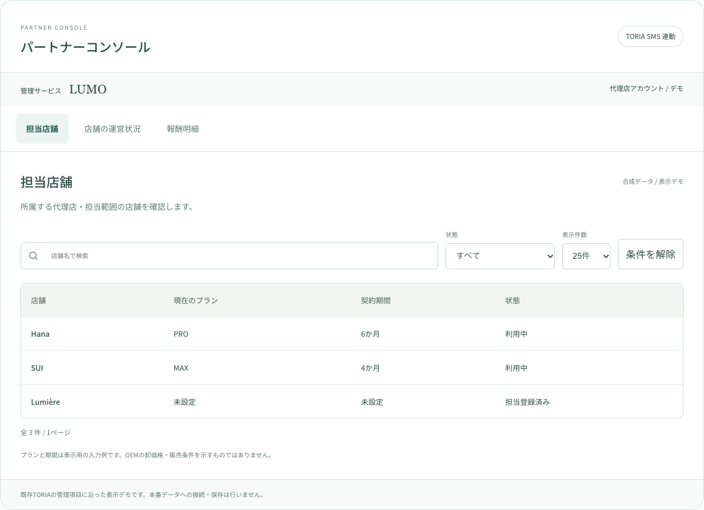This screenshot has width=704, height=510.
Task: Click the 店舗 column header
Action: [38, 301]
